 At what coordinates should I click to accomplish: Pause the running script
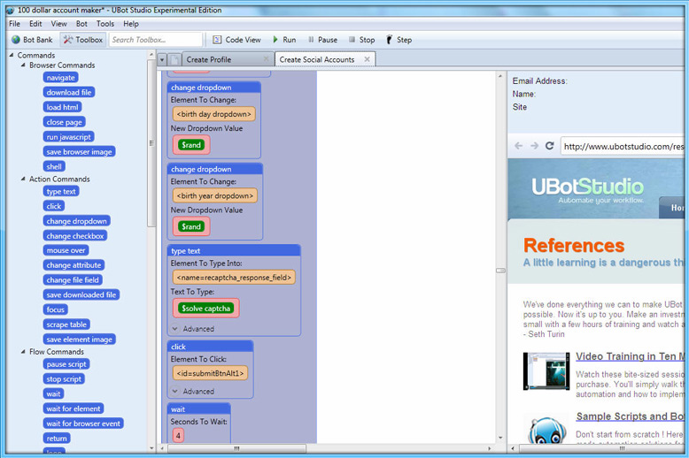(322, 40)
